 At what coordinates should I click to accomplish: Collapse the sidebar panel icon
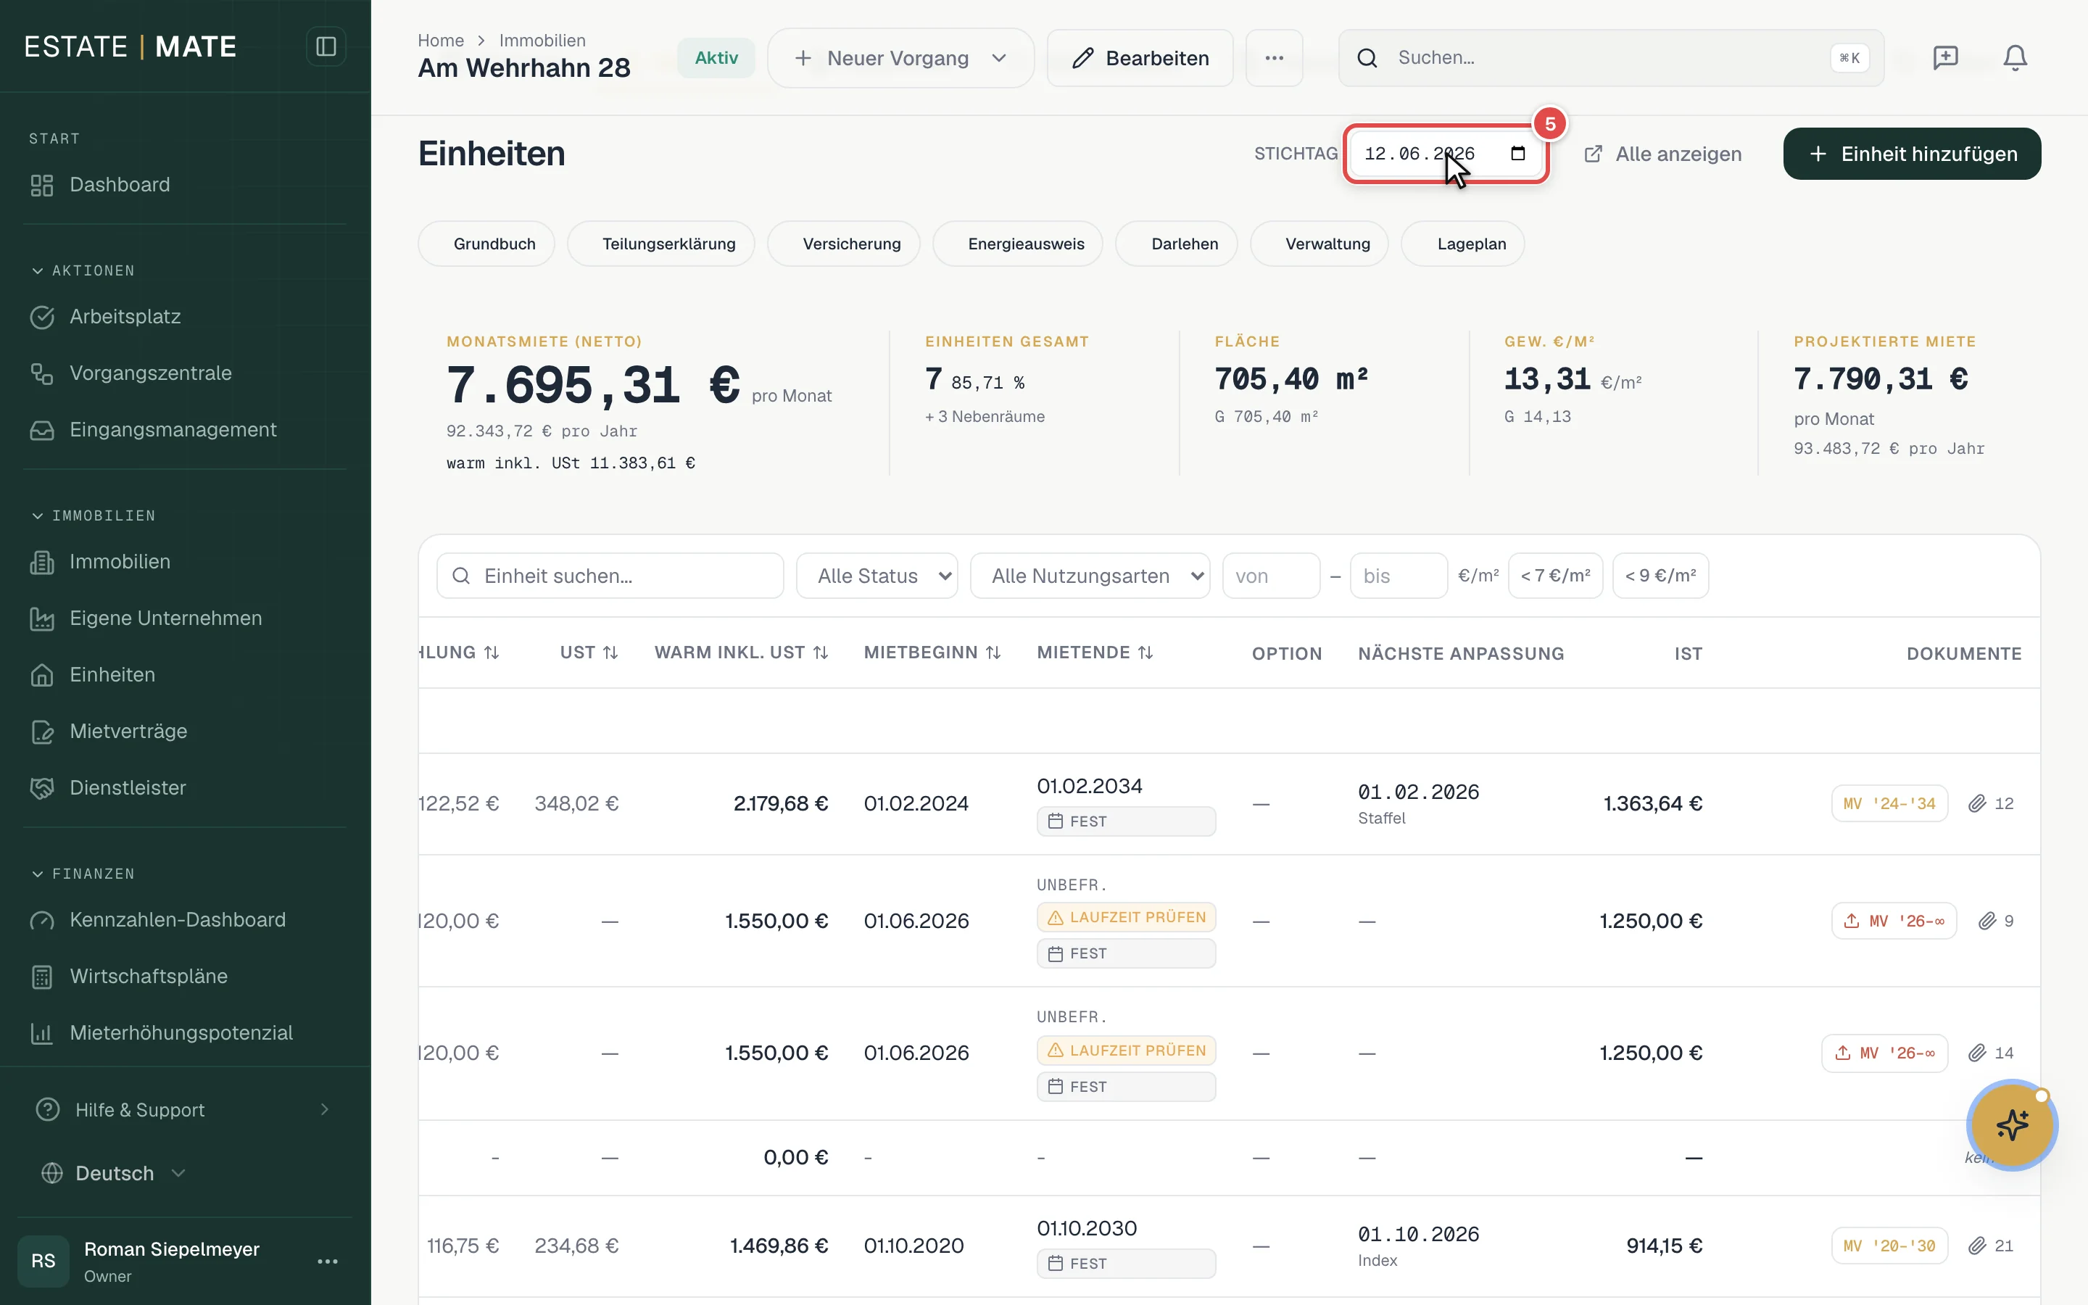(x=326, y=46)
